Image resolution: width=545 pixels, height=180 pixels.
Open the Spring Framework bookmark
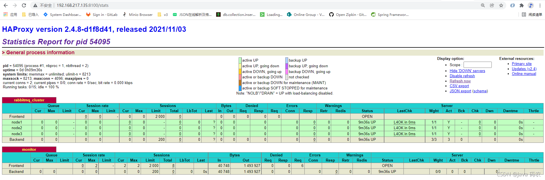point(390,14)
